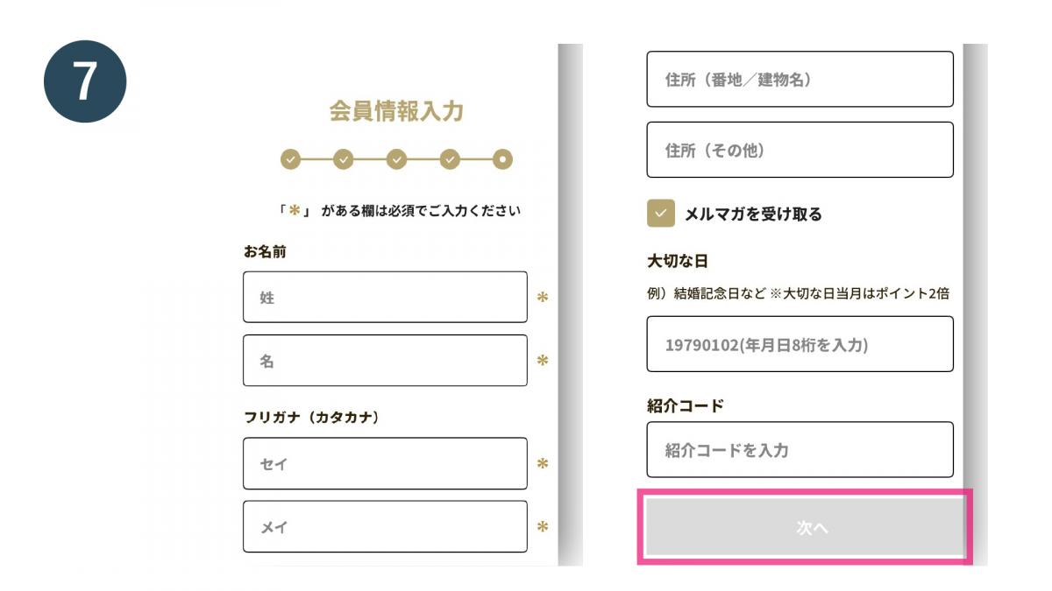Focus the 姓 input field
The height and width of the screenshot is (591, 1052).
[386, 297]
